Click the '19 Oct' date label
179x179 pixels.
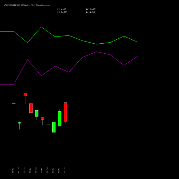click(53, 170)
